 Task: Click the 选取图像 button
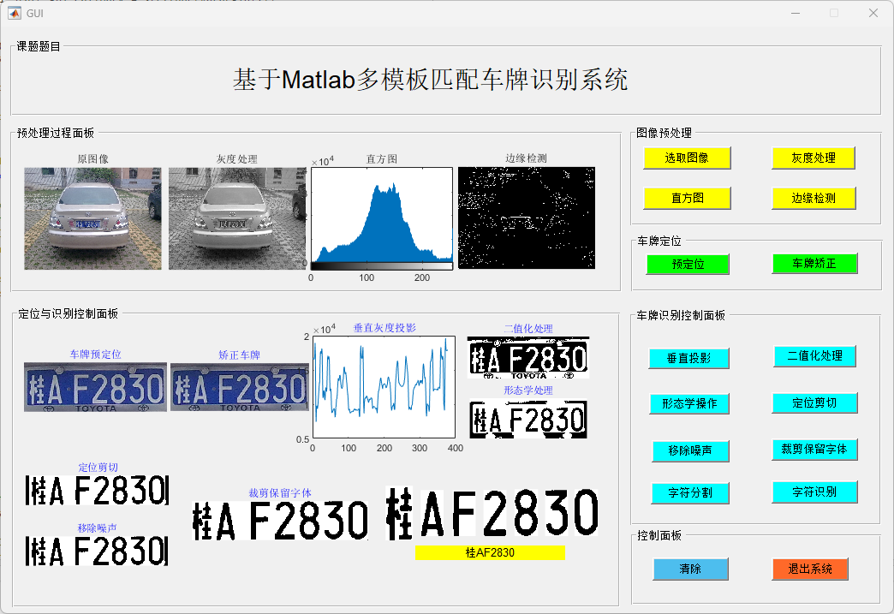[x=687, y=158]
